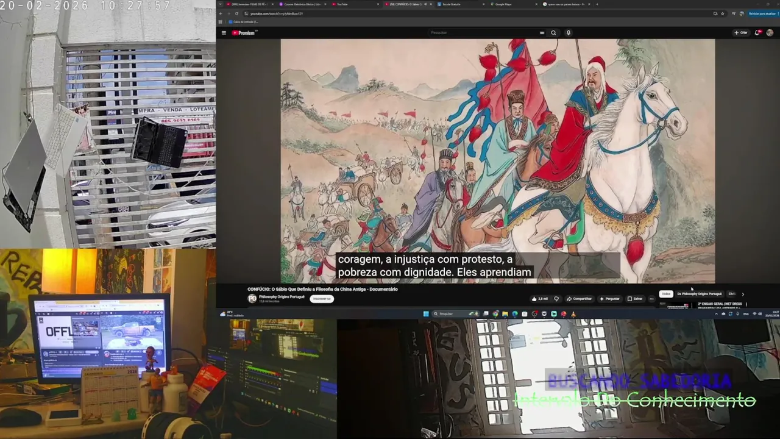Click the 'Caixa de entrada' bookmark
Image resolution: width=780 pixels, height=439 pixels.
(243, 22)
